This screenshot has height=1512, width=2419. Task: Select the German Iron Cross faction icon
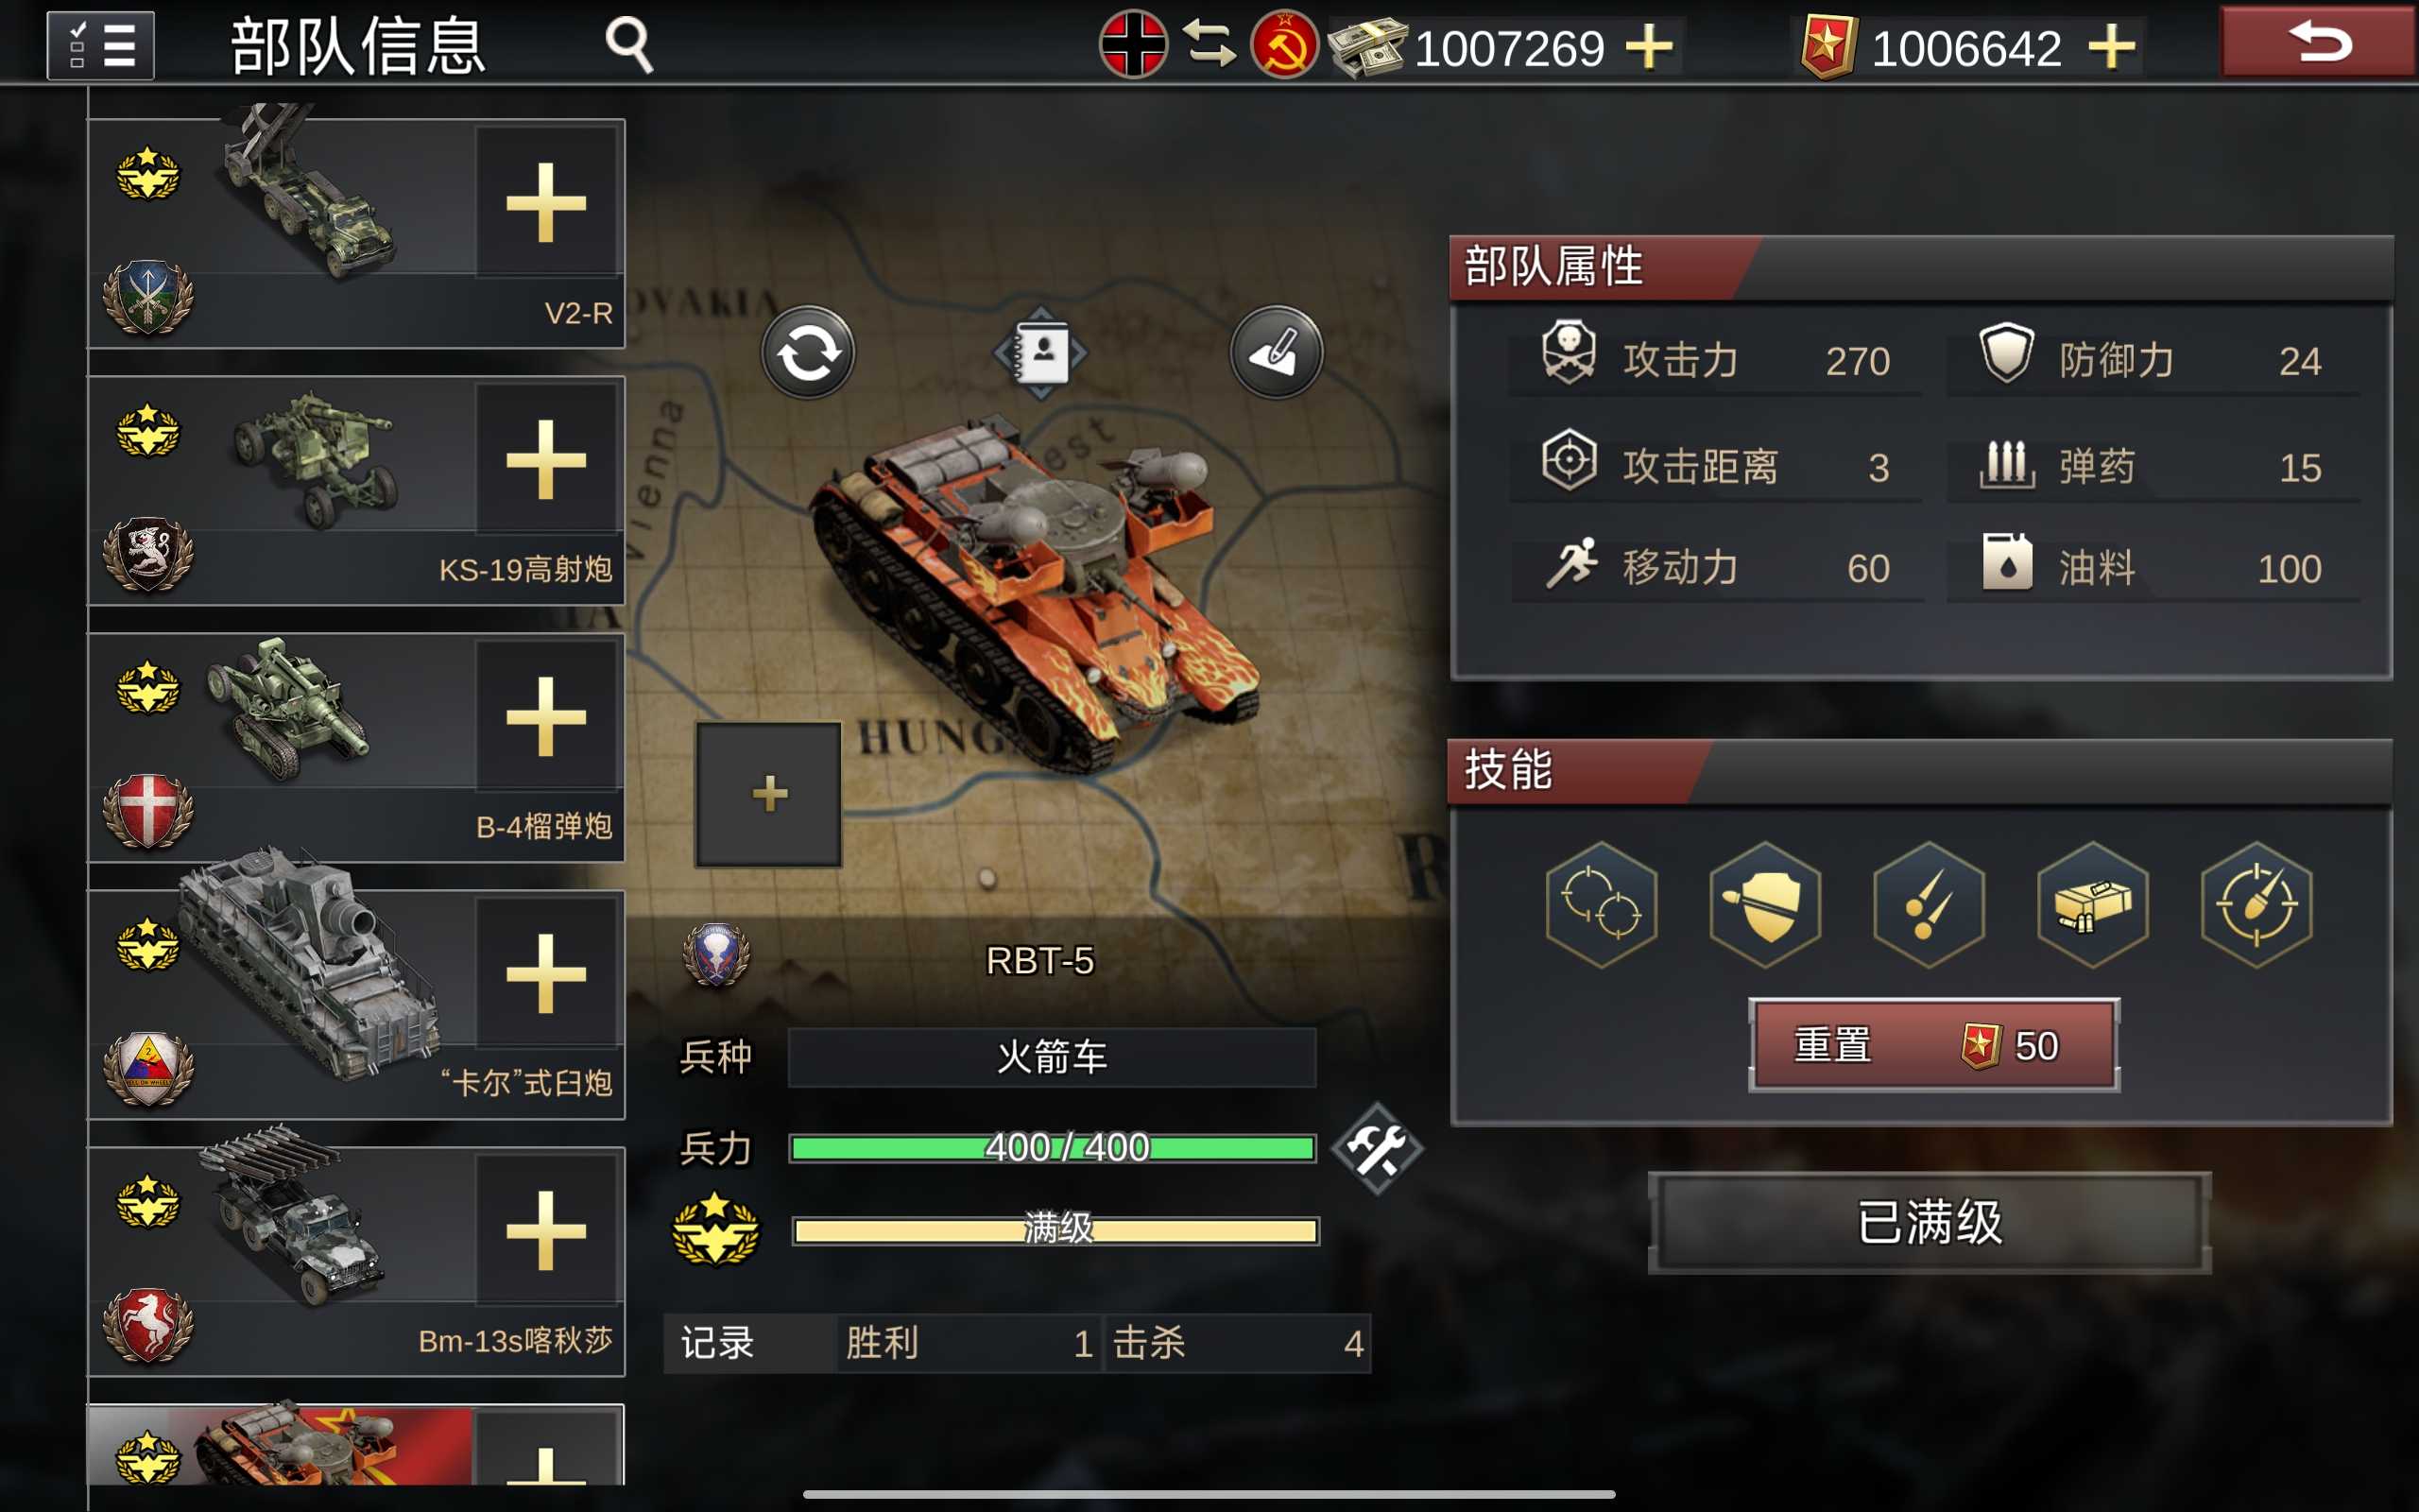pos(1133,45)
